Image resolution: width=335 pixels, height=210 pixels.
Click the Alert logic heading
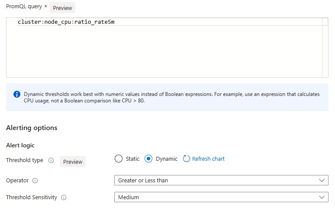20,145
